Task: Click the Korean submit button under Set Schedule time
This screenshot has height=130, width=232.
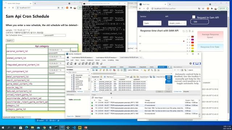Action: pos(10,40)
